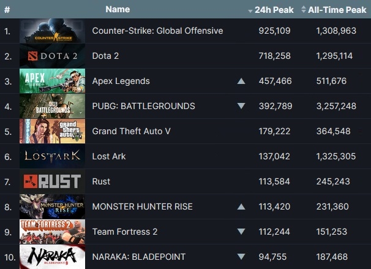Open the Apex Legends banner thumbnail

tap(52, 81)
